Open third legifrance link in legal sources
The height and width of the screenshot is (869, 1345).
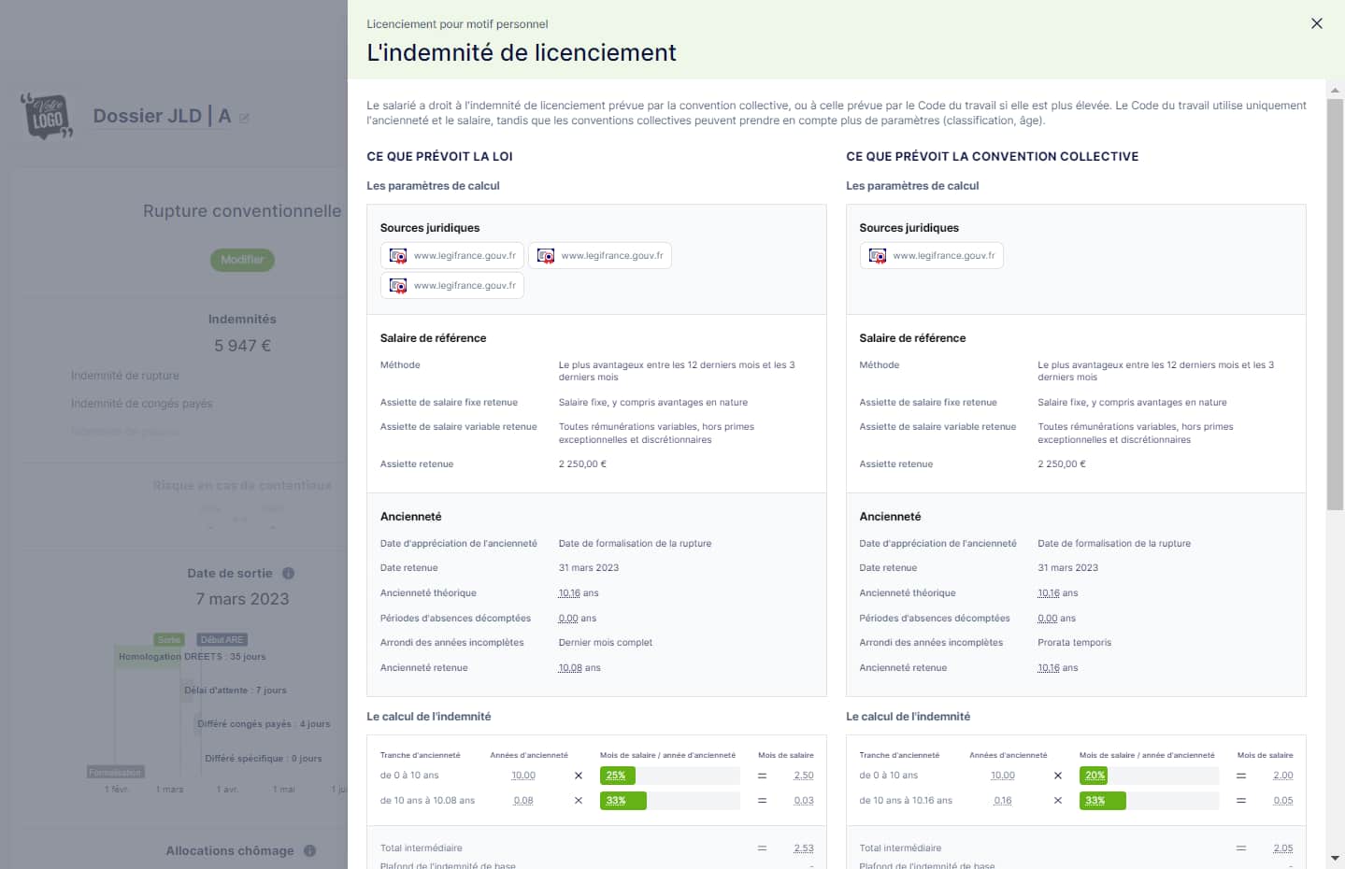coord(452,286)
